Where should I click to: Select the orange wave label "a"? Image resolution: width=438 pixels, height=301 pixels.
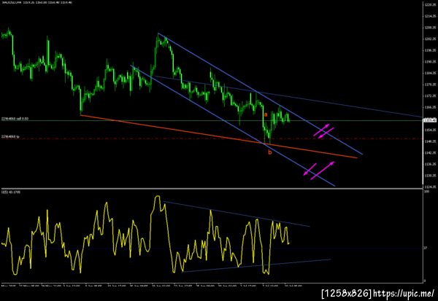pos(266,114)
